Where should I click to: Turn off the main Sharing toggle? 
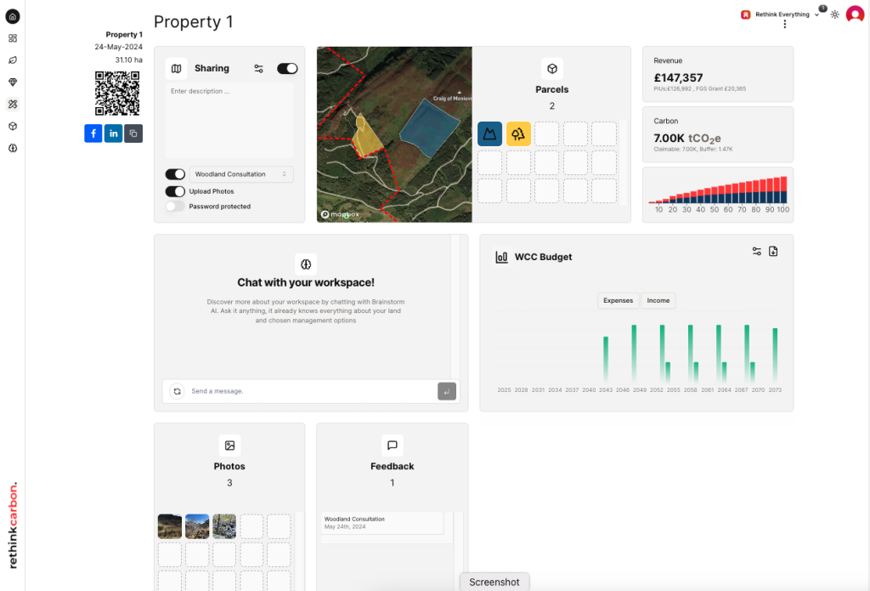click(287, 68)
